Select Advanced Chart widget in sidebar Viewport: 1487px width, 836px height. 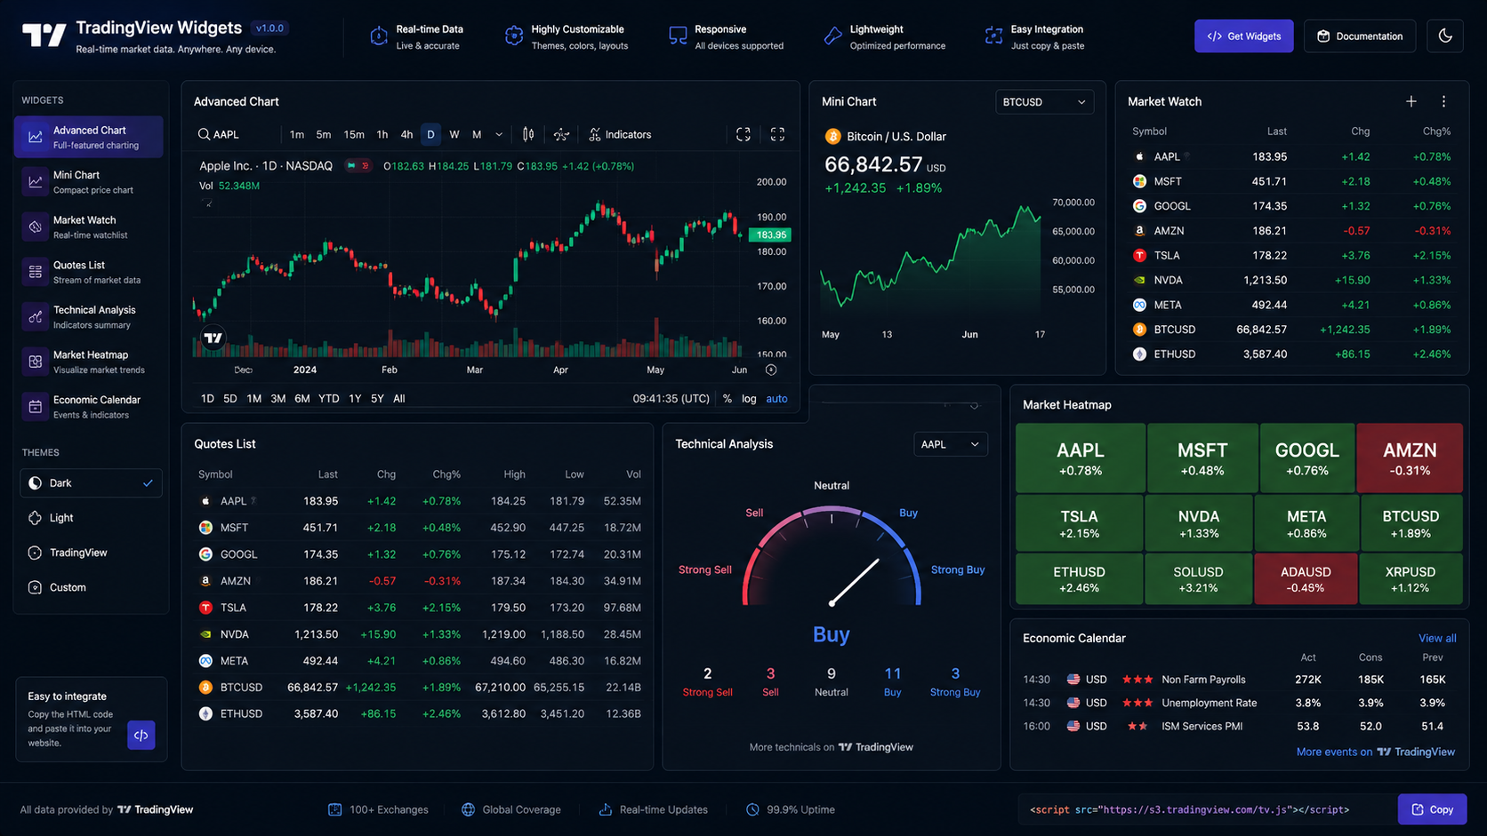[x=88, y=137]
